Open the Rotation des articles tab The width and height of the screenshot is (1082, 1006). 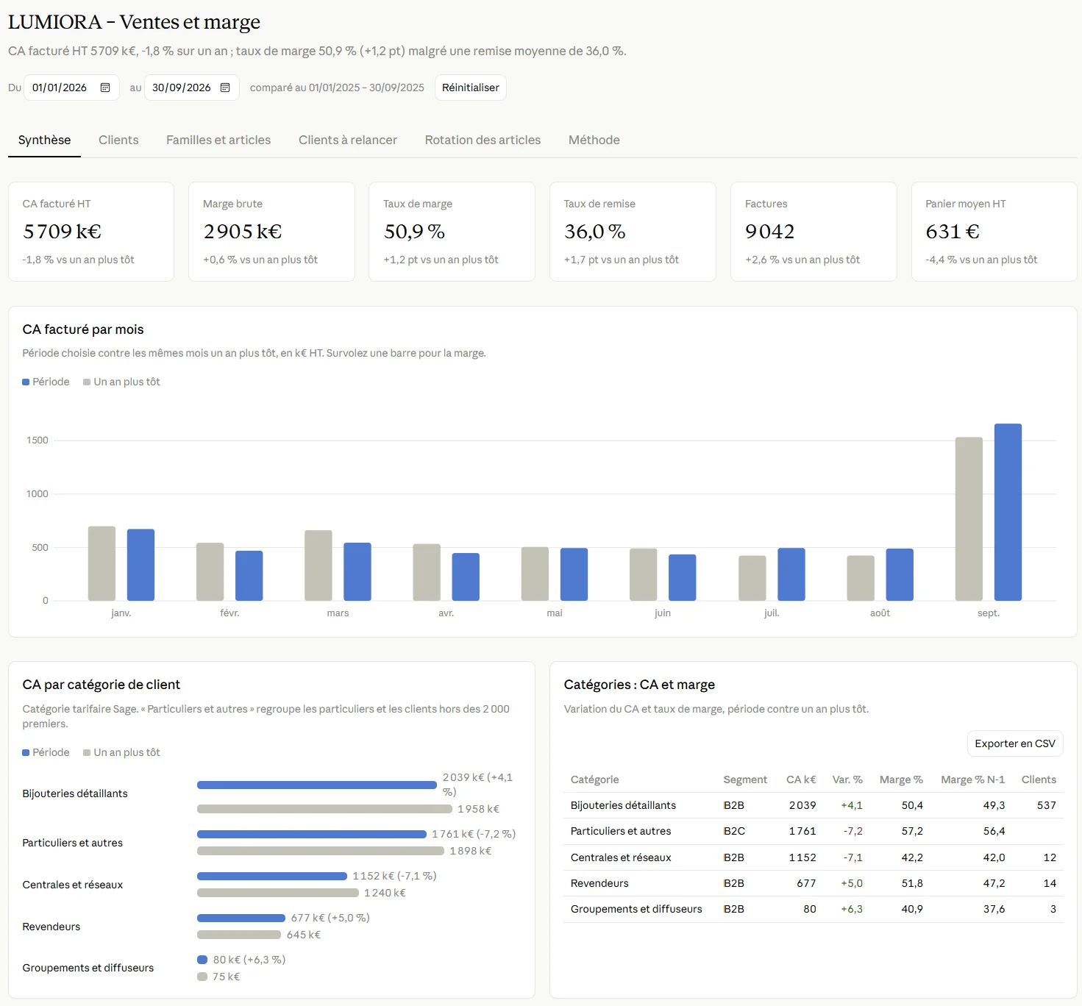(483, 140)
